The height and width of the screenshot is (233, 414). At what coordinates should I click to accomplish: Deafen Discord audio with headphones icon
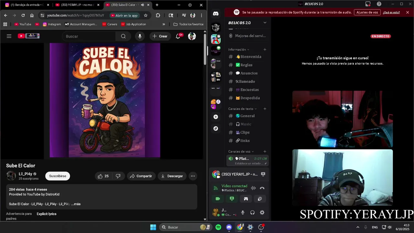[252, 213]
